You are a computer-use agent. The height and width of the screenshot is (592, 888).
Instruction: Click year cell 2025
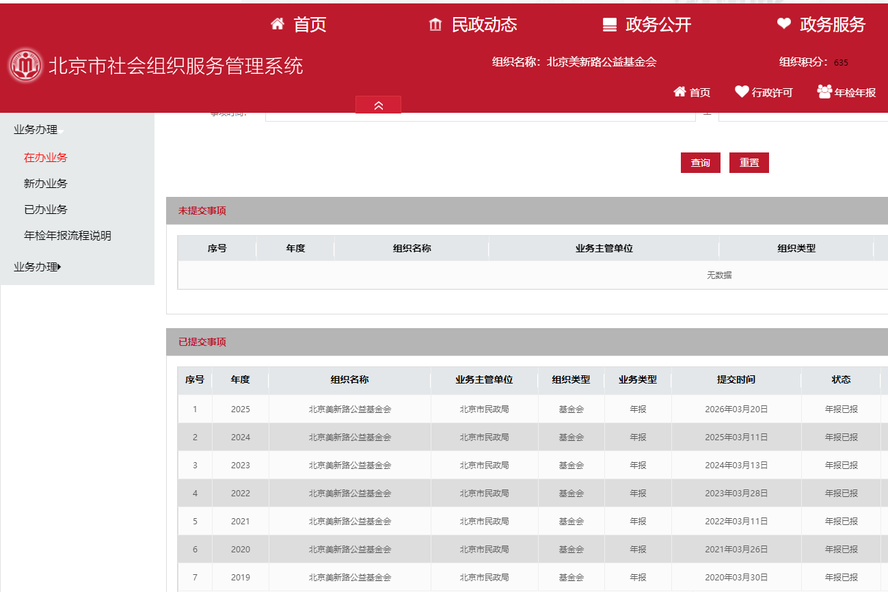click(241, 409)
